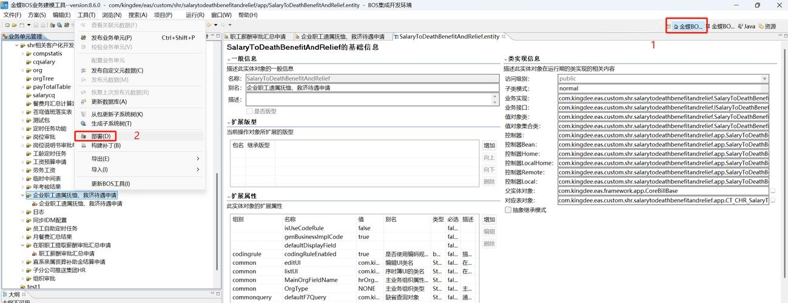Switch to the 资源 perspective
Image resolution: width=788 pixels, height=303 pixels.
(767, 27)
